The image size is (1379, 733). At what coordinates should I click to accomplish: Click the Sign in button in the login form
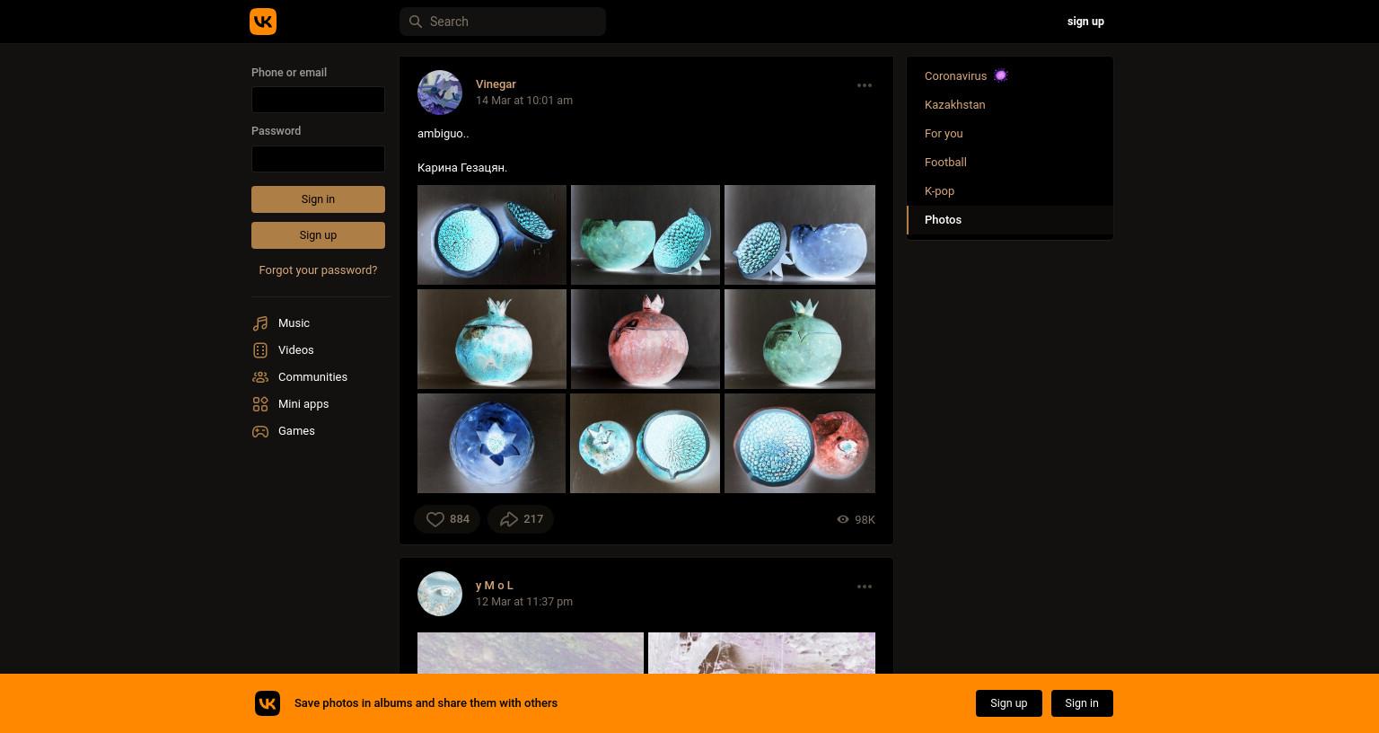pos(318,199)
